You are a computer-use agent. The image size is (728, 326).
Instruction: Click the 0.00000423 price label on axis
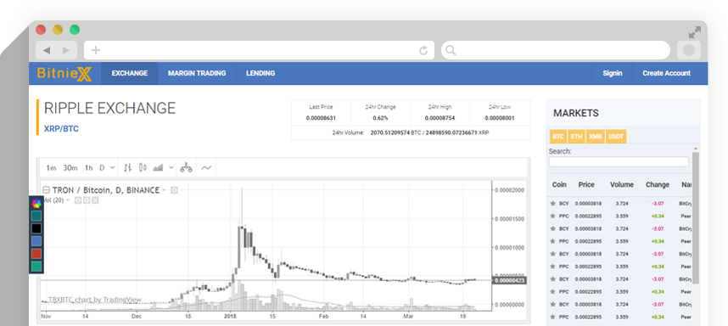pos(509,280)
